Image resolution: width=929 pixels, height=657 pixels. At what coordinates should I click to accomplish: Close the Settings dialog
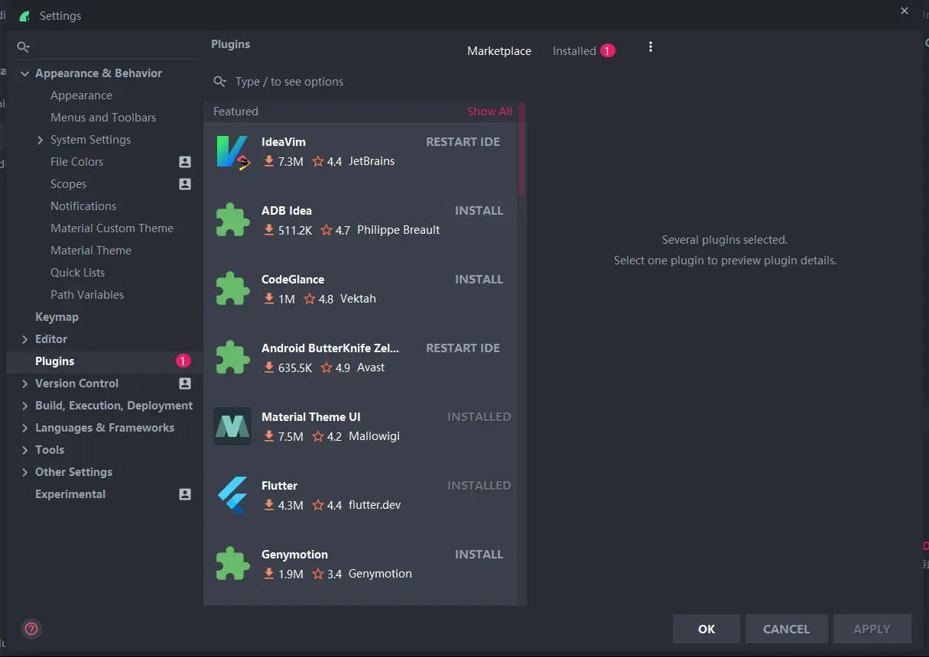(905, 11)
